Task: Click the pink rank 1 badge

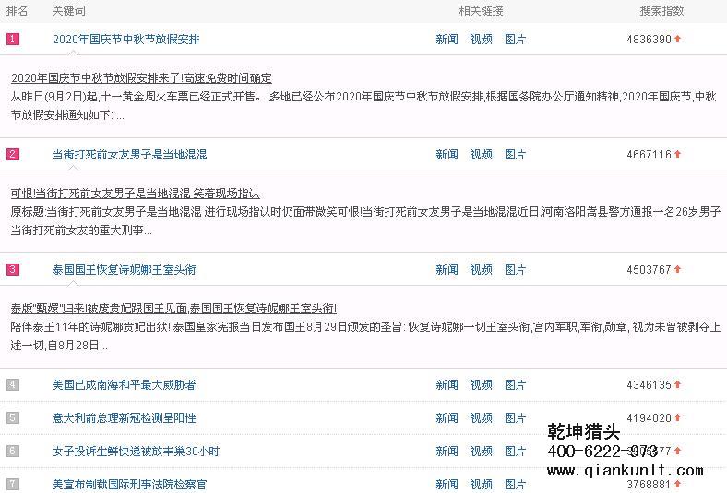Action: pos(13,40)
